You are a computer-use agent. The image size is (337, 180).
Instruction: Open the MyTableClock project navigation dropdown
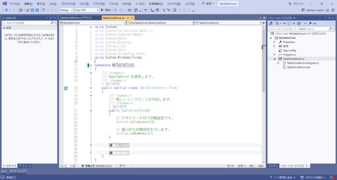coord(92,23)
